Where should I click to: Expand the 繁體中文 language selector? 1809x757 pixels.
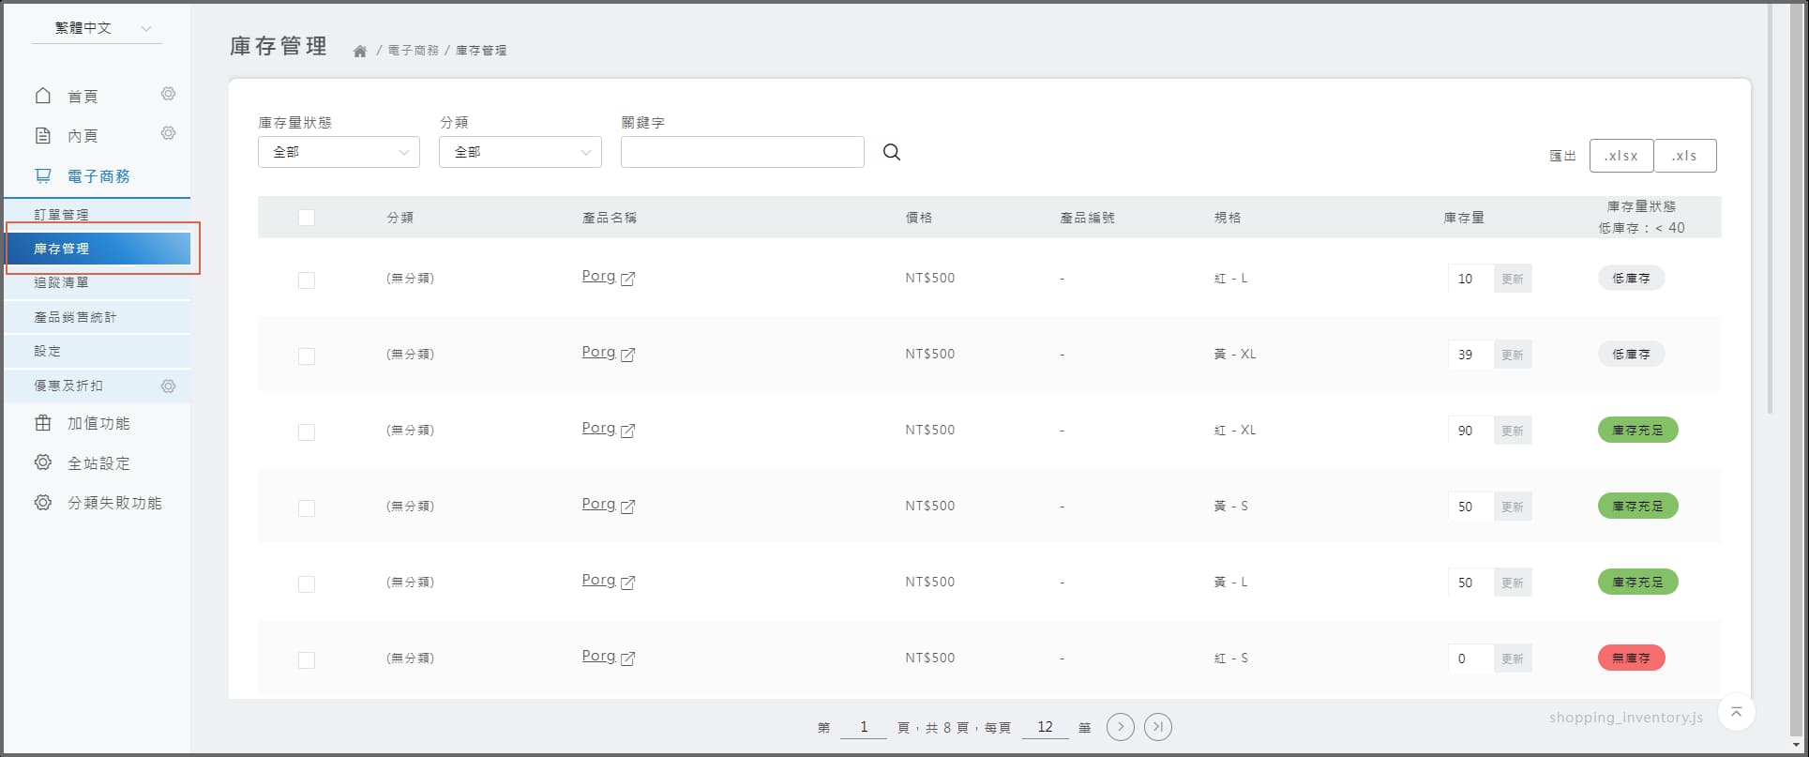(98, 28)
